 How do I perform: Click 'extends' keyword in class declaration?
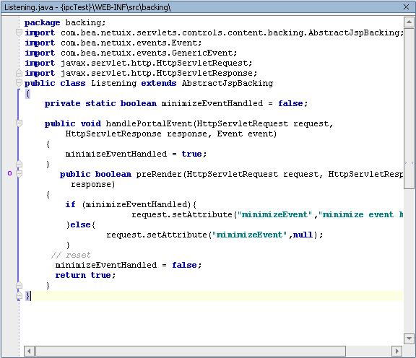click(x=159, y=83)
